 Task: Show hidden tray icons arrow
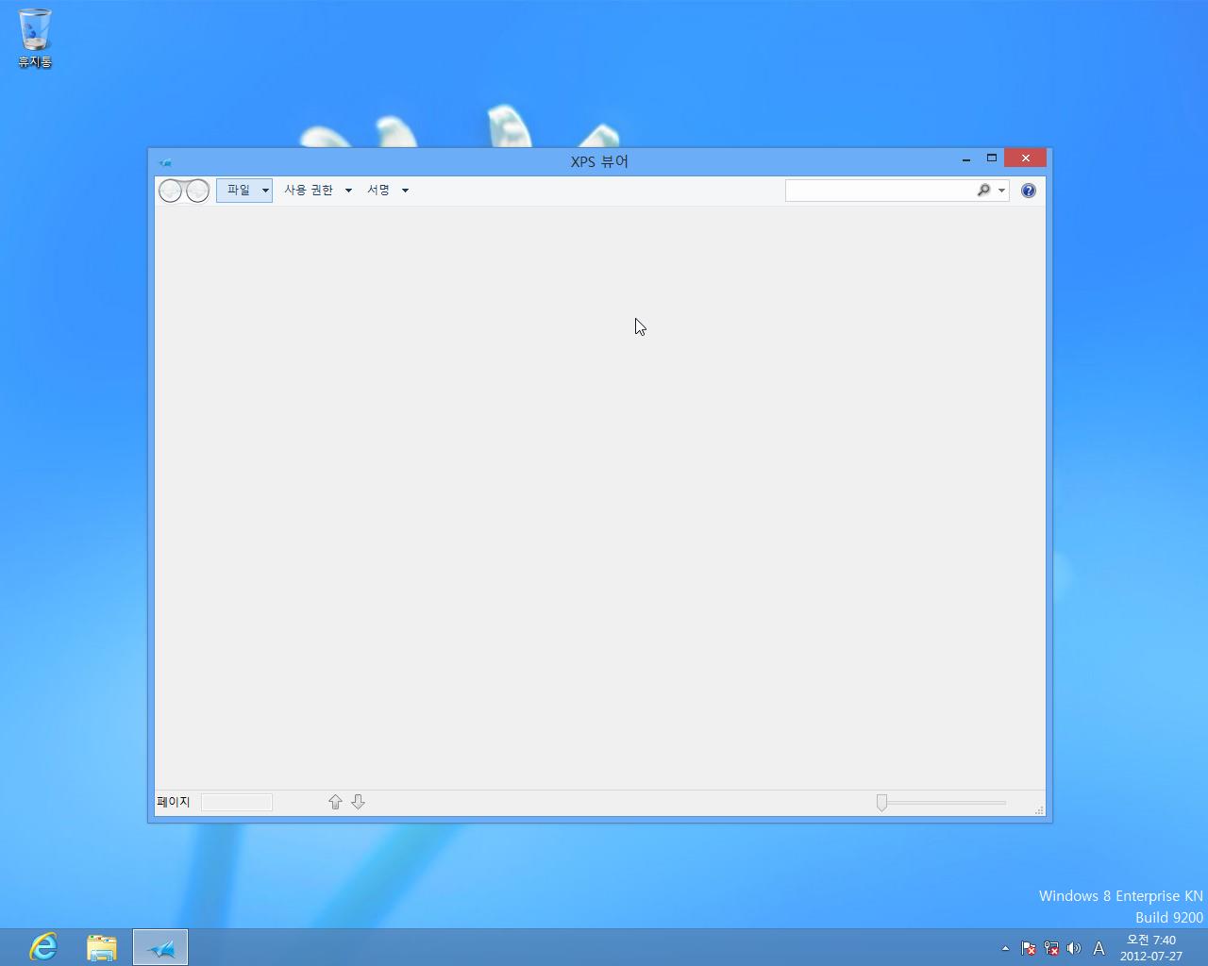(x=1005, y=948)
